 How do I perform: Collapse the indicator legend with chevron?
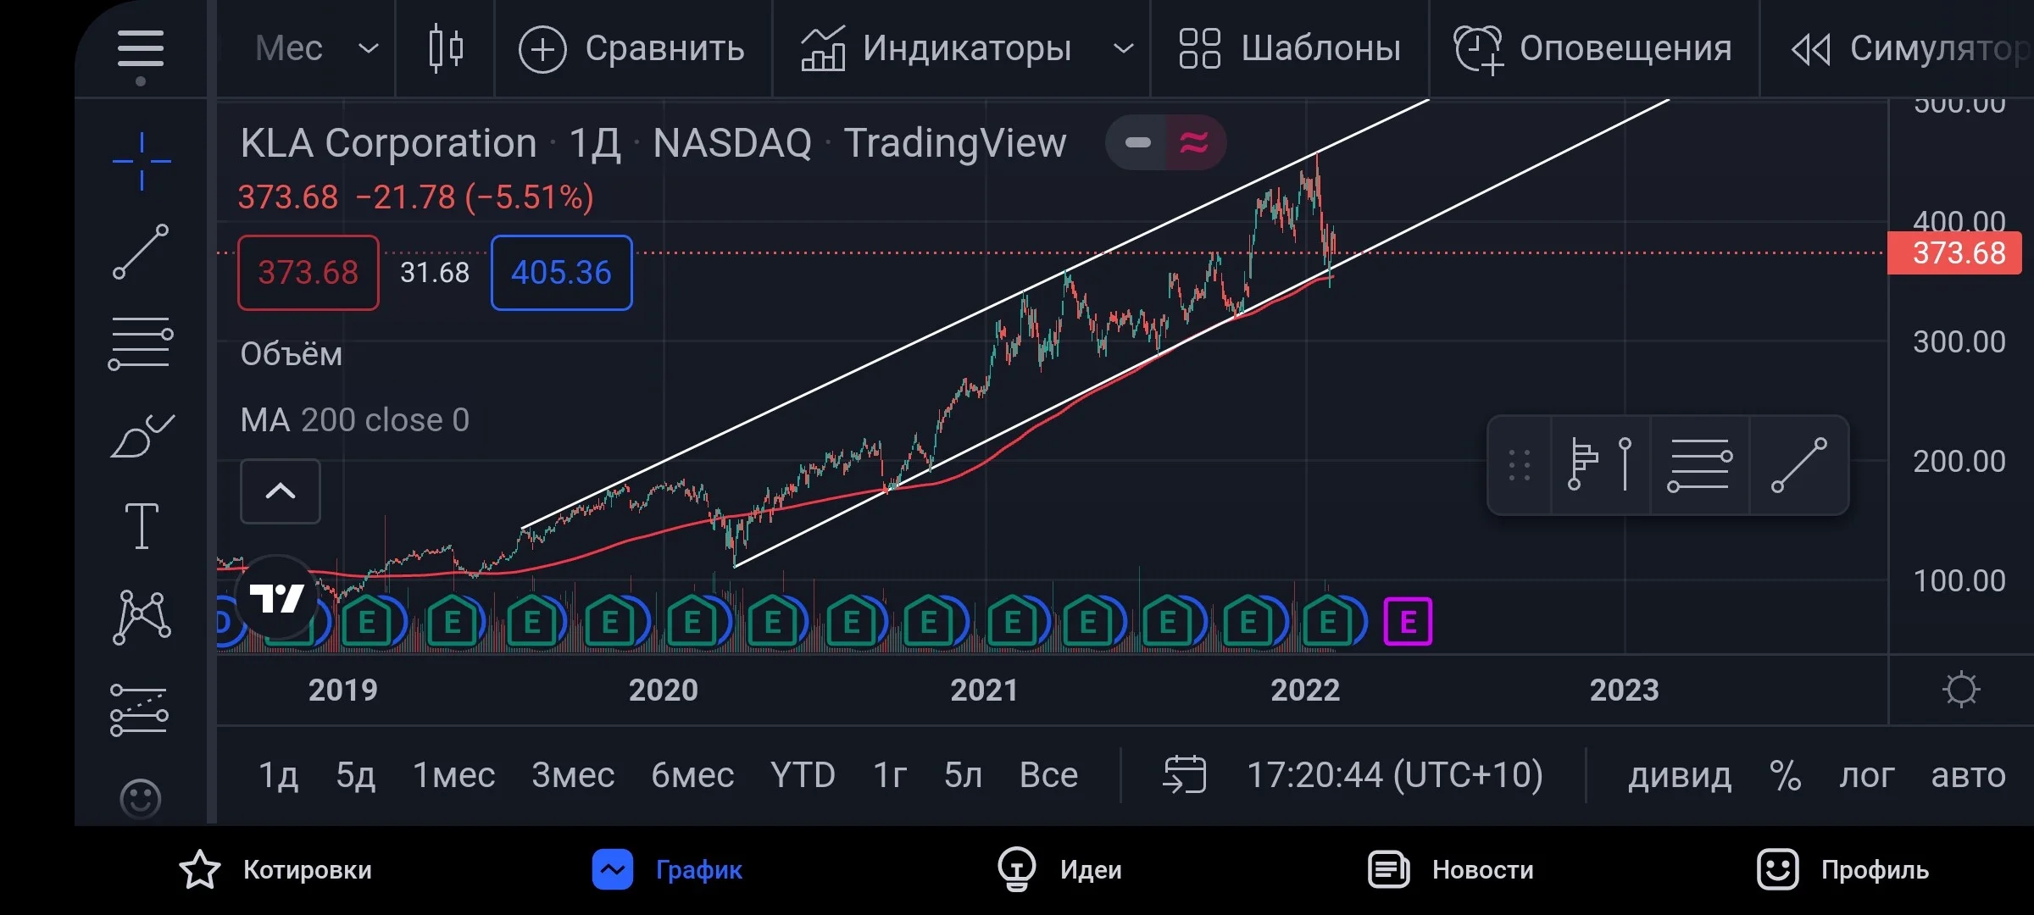(x=281, y=491)
